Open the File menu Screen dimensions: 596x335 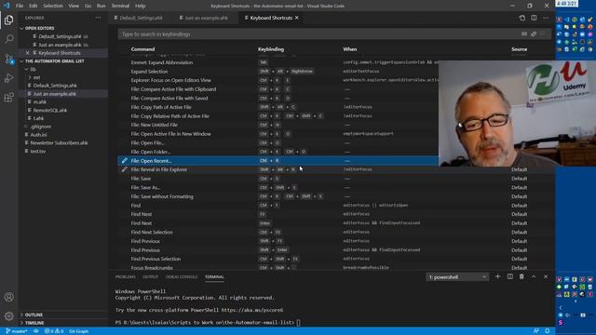tap(20, 6)
